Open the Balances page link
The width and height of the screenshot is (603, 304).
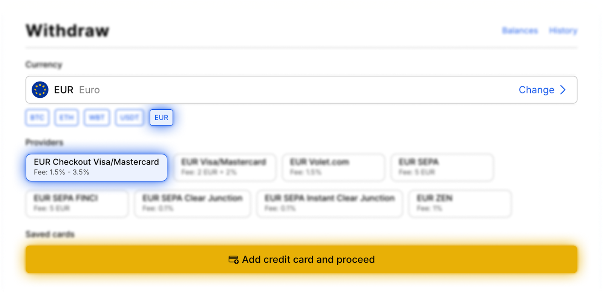pos(520,31)
